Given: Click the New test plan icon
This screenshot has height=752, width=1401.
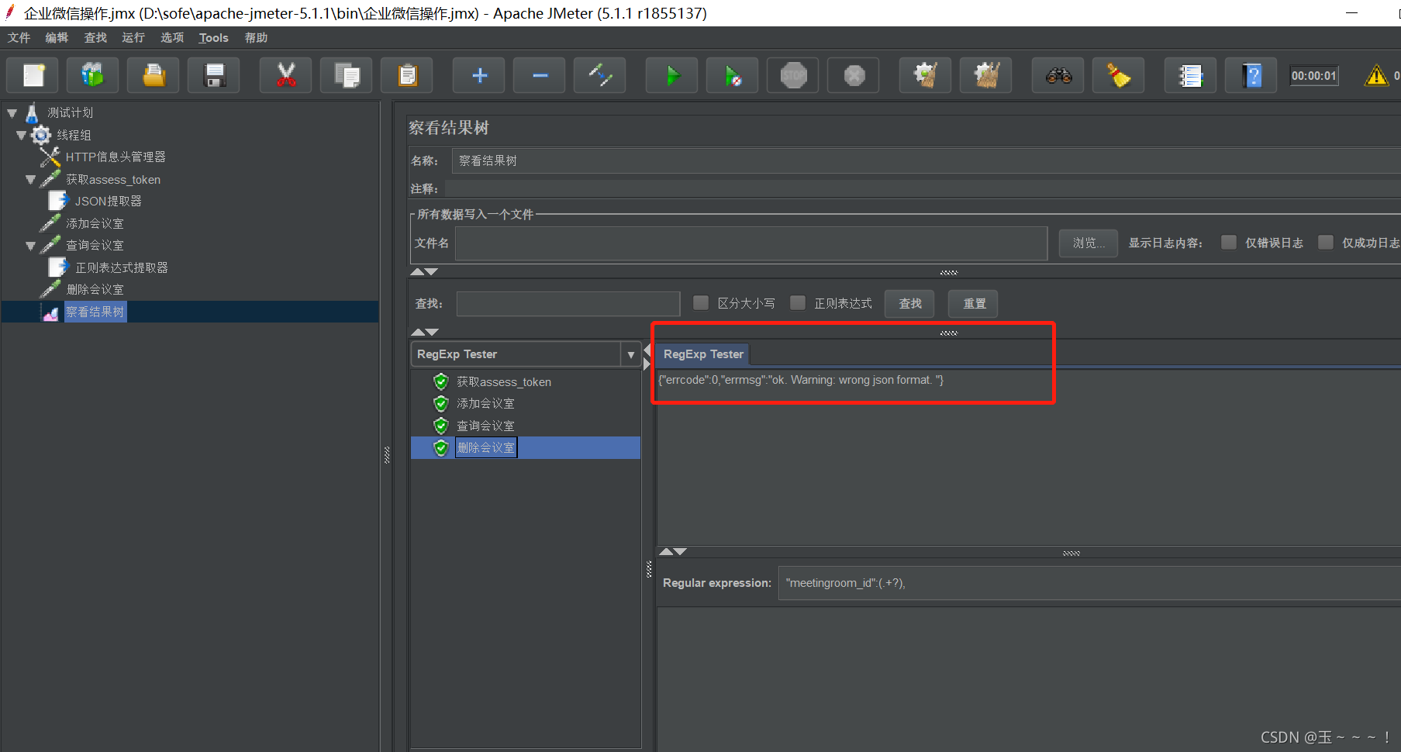Looking at the screenshot, I should click(33, 75).
